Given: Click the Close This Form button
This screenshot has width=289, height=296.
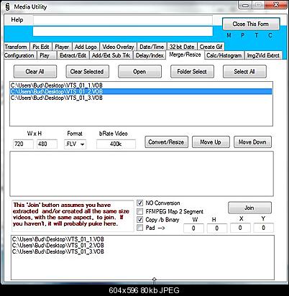Looking at the screenshot, I should pyautogui.click(x=251, y=24).
